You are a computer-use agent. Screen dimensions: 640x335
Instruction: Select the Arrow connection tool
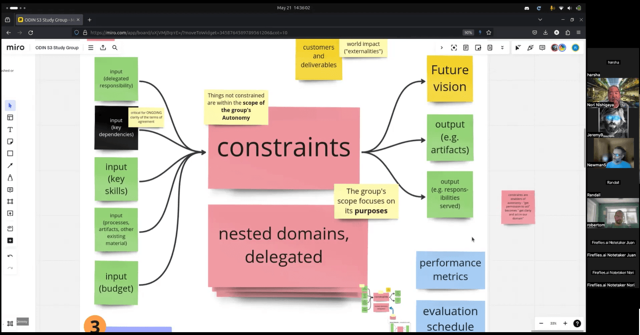point(10,165)
